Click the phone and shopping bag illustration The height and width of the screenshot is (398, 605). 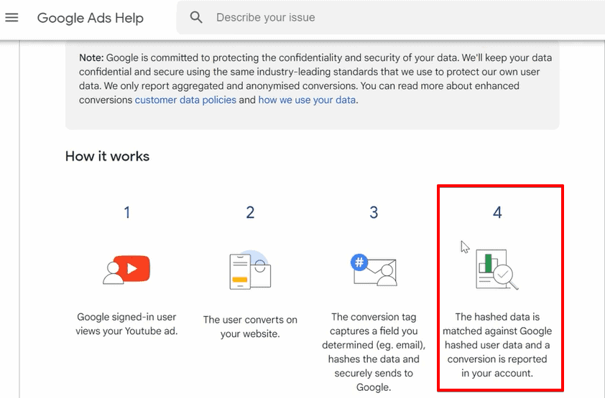click(x=250, y=270)
